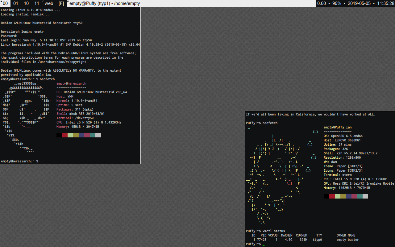The width and height of the screenshot is (395, 247).
Task: Click the 'Puffy:~$ neofetch' command line
Action: coord(262,123)
